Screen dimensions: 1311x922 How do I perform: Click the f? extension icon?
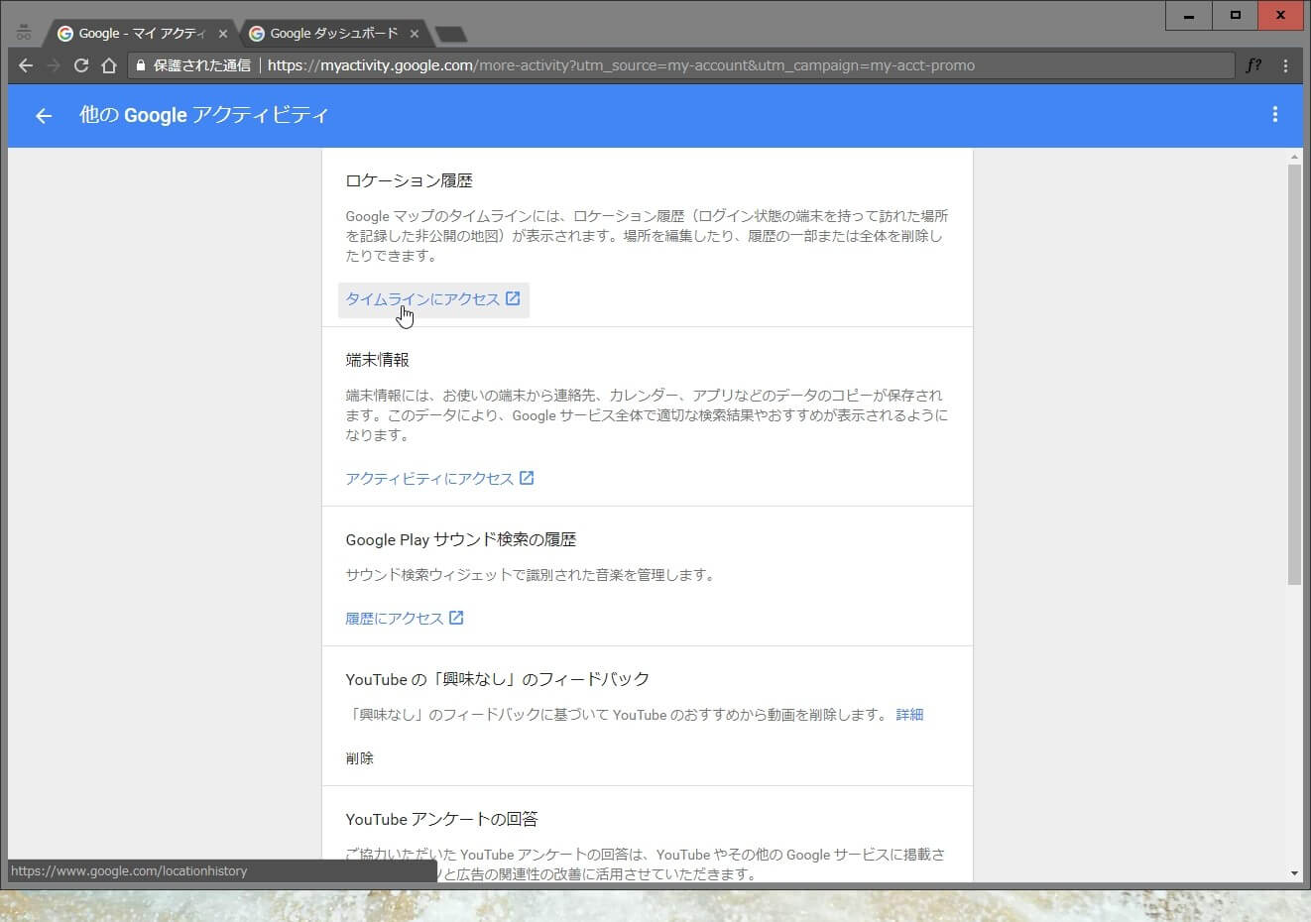(1253, 65)
